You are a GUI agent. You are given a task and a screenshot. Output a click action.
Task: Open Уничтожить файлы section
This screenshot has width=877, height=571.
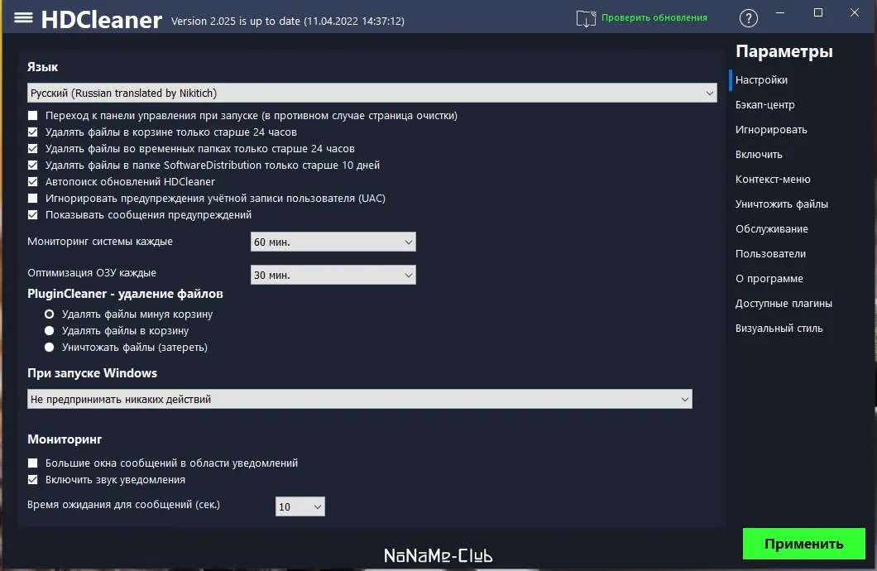[x=781, y=204]
